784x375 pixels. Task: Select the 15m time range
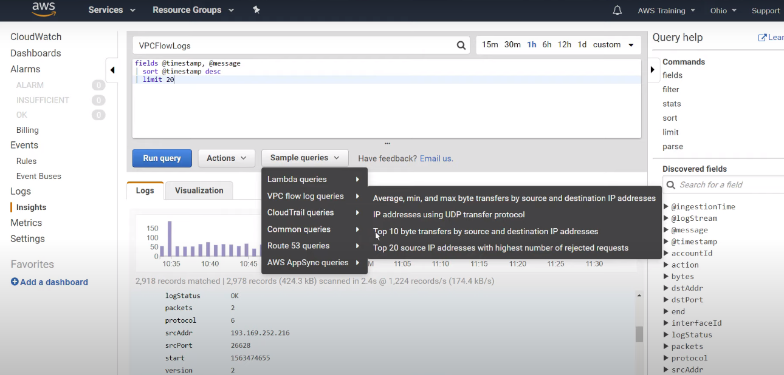(490, 44)
